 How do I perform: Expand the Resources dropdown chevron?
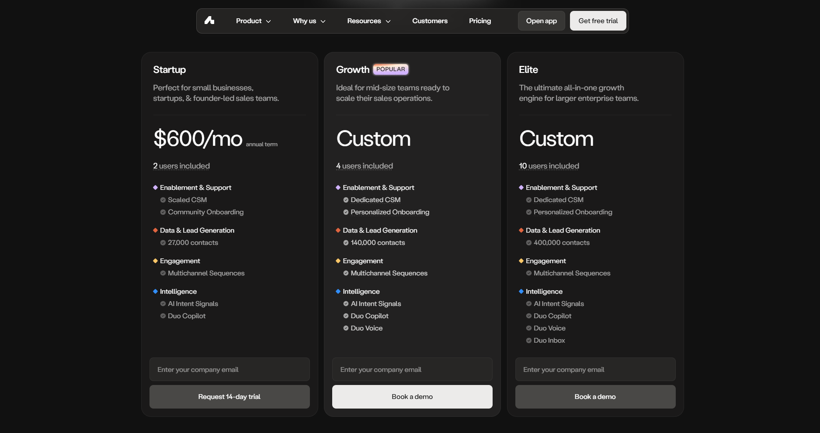click(388, 21)
